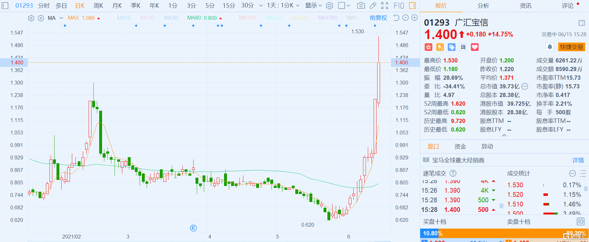Click the blue price tag icon
Viewport: 589px width, 242px height.
point(452,47)
